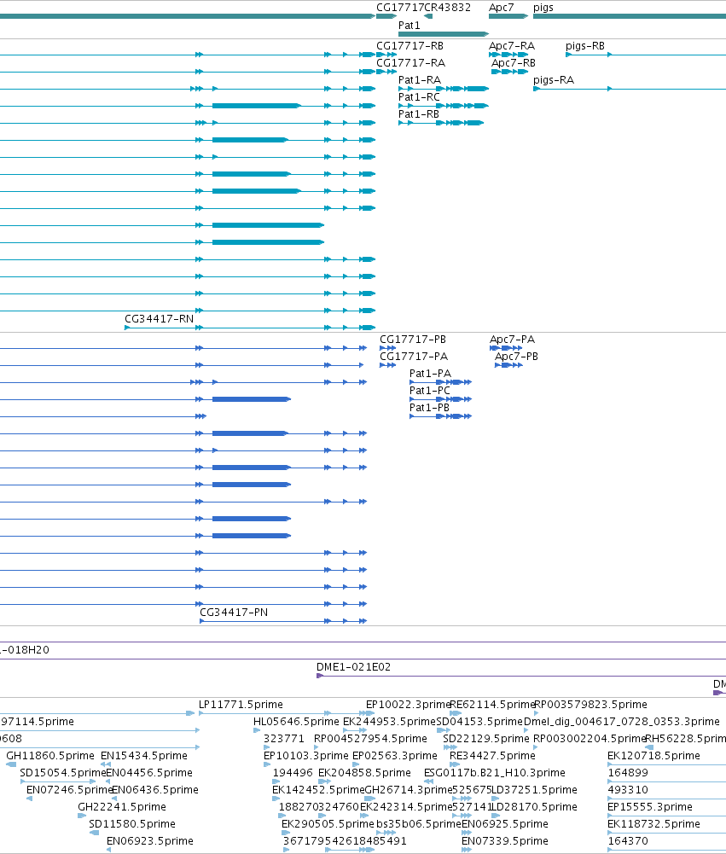Open transcript CG17717-RA
The image size is (726, 854).
[410, 63]
